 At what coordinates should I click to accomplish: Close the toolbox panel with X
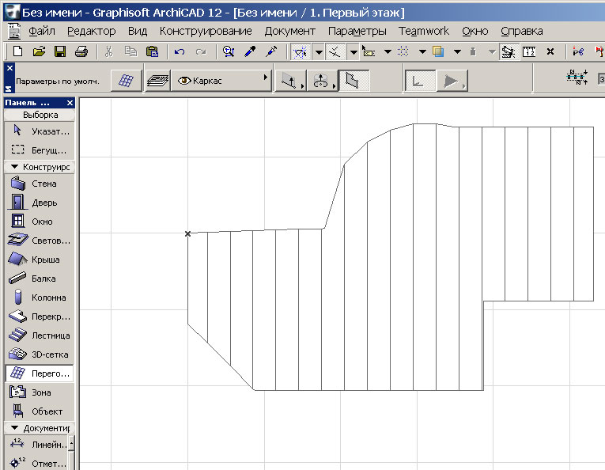click(70, 103)
